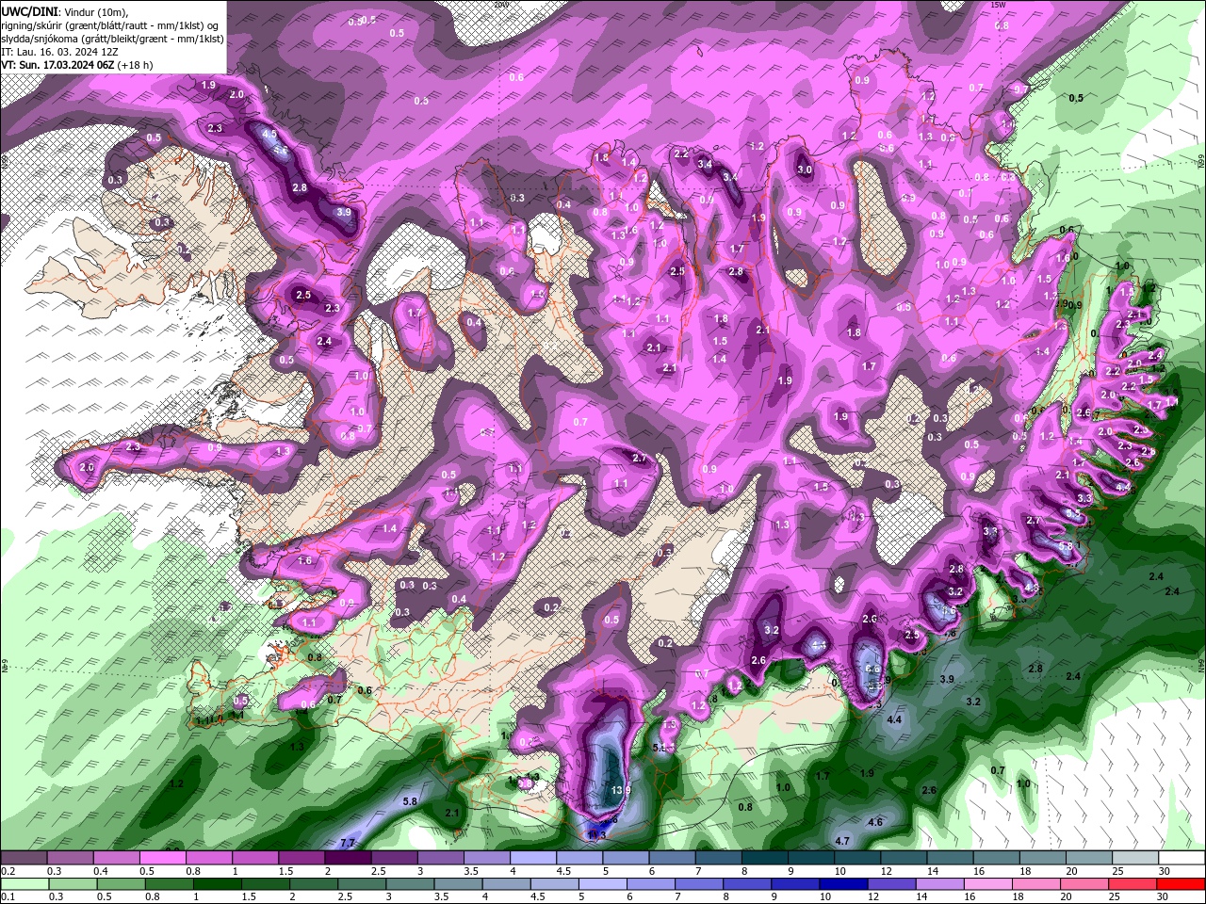Image resolution: width=1206 pixels, height=904 pixels.
Task: Click the 20W longitude label
Action: click(501, 6)
